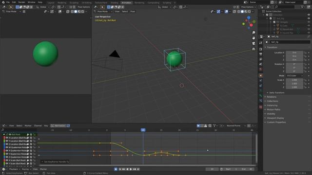Edit the Scale X value field
The image size is (312, 175).
click(x=294, y=80)
